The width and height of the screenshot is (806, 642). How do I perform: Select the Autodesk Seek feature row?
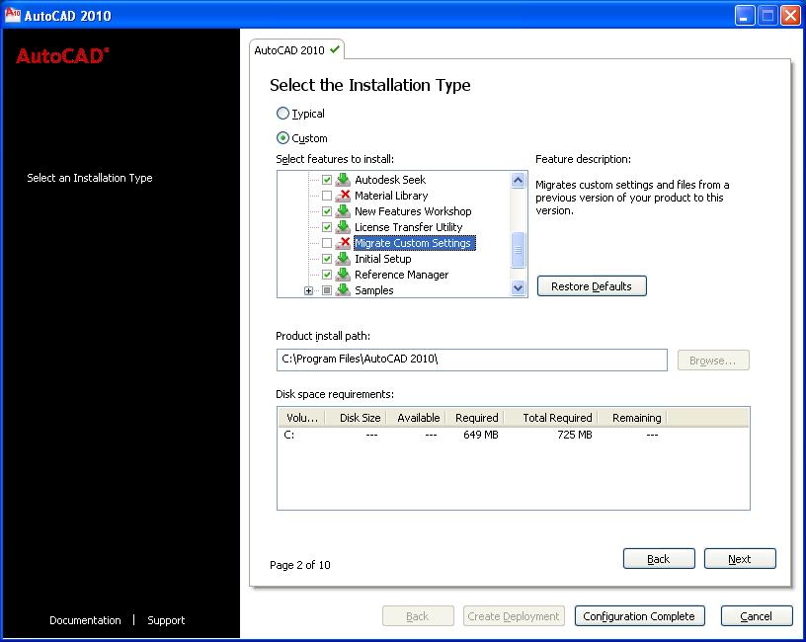(x=390, y=180)
